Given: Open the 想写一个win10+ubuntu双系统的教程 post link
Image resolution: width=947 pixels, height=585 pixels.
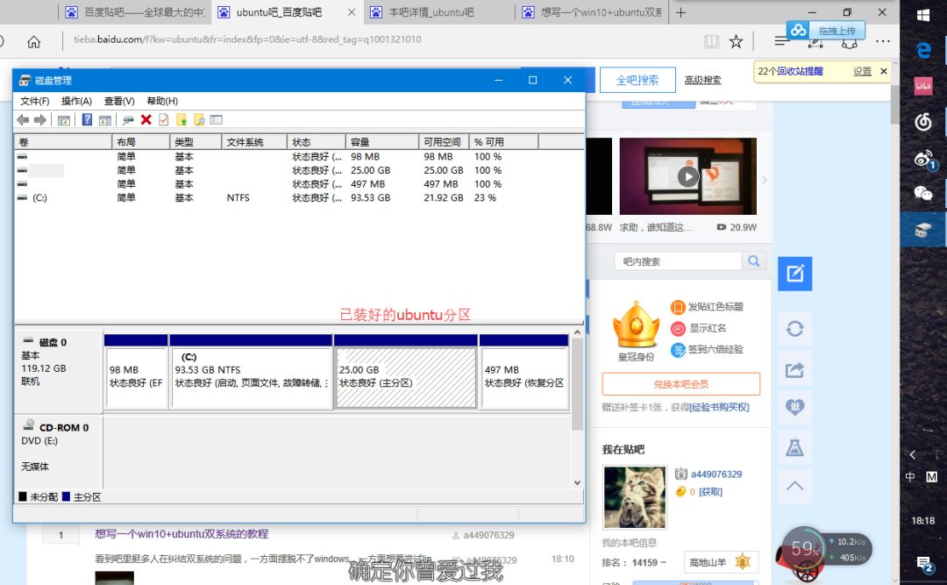Looking at the screenshot, I should pos(182,534).
